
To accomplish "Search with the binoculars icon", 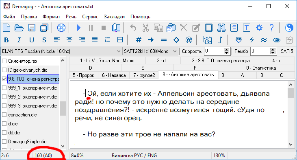I will point(221,28).
